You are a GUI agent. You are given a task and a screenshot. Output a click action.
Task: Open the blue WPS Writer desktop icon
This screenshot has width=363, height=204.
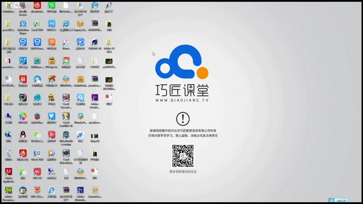[52, 24]
